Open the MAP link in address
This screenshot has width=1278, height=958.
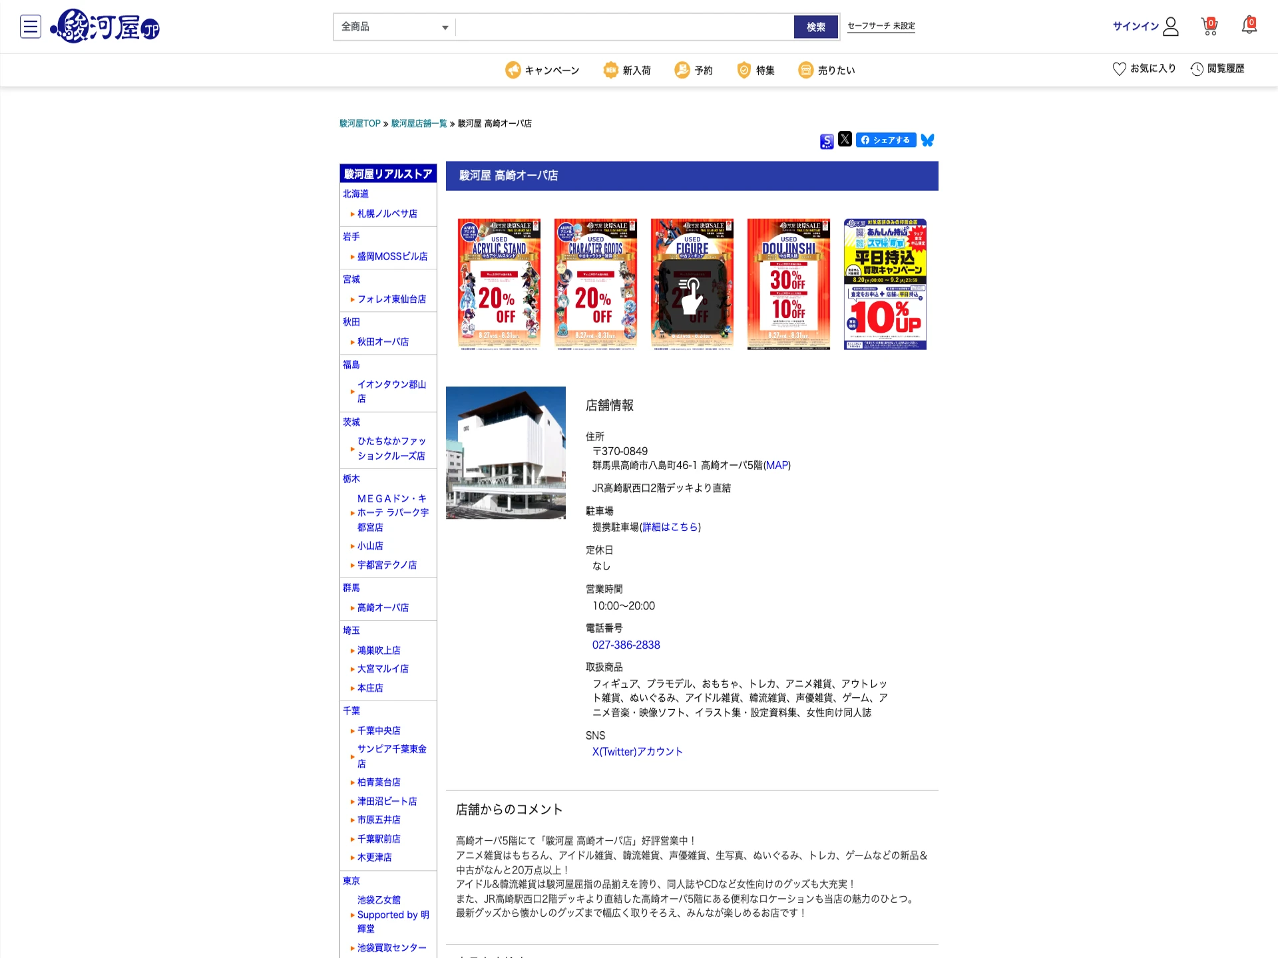pyautogui.click(x=777, y=465)
